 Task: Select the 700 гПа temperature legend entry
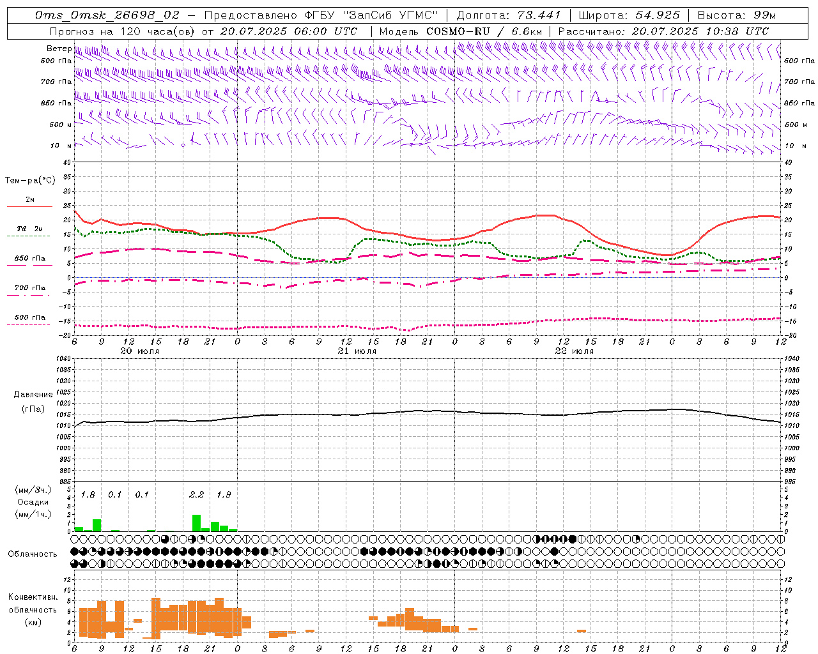[x=29, y=287]
